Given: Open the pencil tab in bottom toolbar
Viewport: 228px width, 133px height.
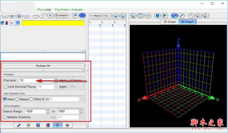Looking at the screenshot, I should point(19,125).
